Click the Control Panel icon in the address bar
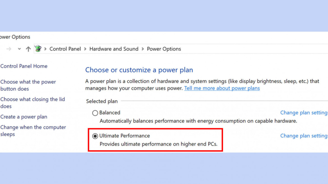The image size is (328, 184). coord(38,49)
